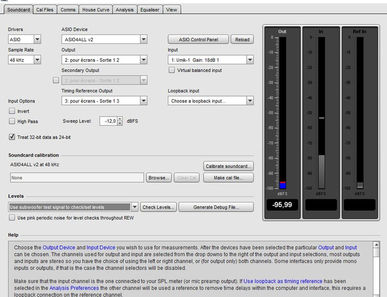Decrease Sweep Level with down arrow
The height and width of the screenshot is (297, 387).
[x=120, y=123]
